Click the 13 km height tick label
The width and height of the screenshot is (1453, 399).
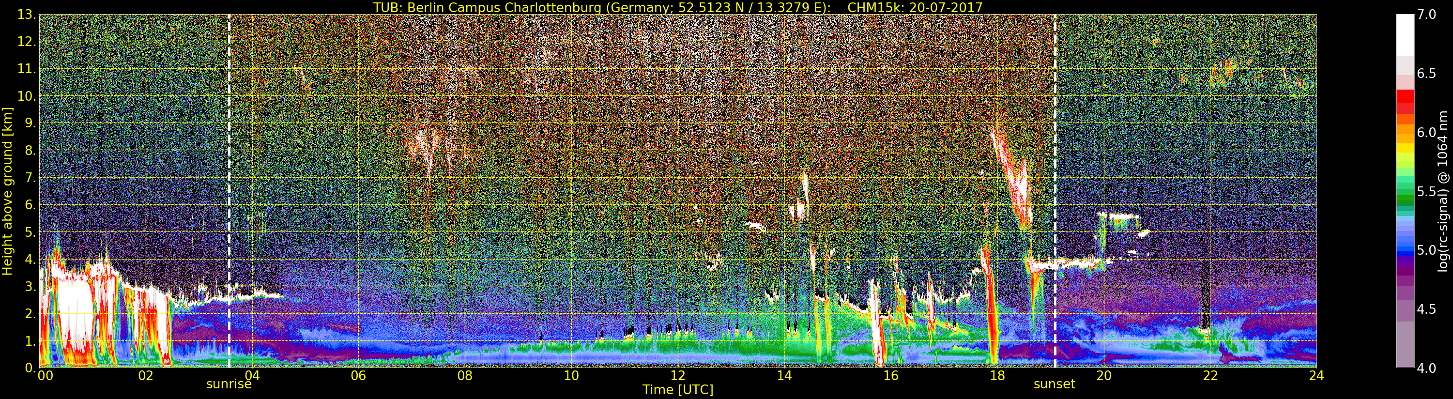tap(26, 14)
